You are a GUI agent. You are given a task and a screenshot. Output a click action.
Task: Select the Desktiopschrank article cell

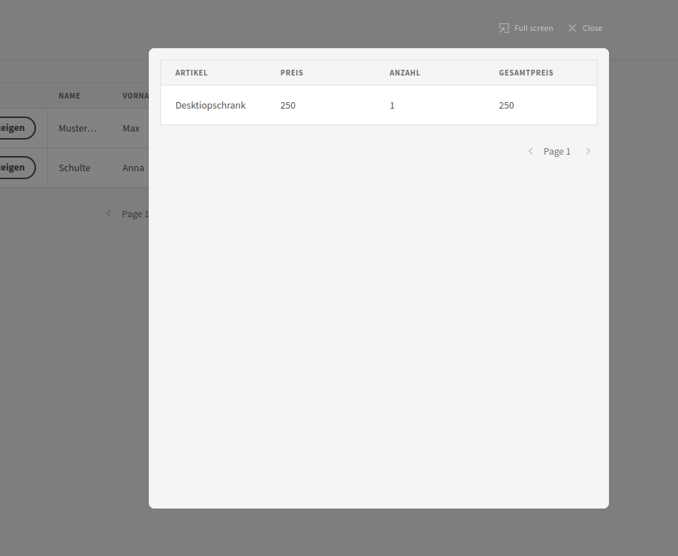click(211, 105)
